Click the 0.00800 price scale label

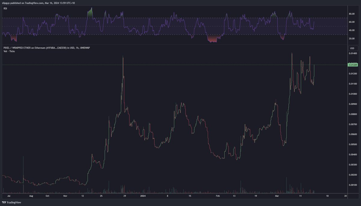coord(353,114)
